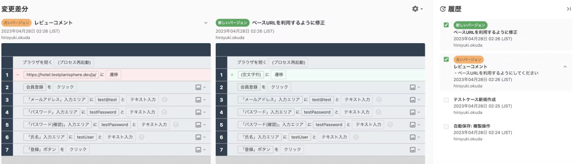Collapse the 履歴 history panel
The image size is (579, 164).
(x=569, y=9)
